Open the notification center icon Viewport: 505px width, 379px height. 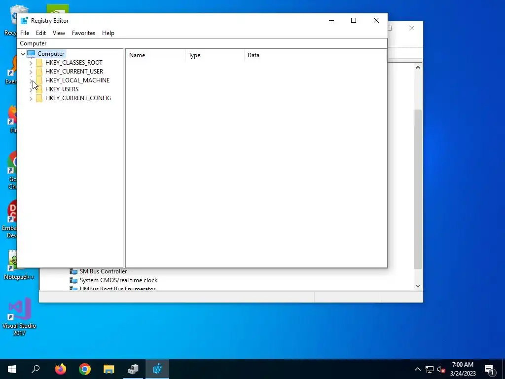490,369
